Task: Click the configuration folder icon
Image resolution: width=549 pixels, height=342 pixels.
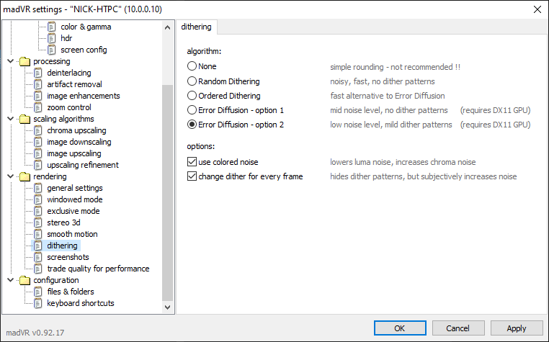Action: point(24,280)
